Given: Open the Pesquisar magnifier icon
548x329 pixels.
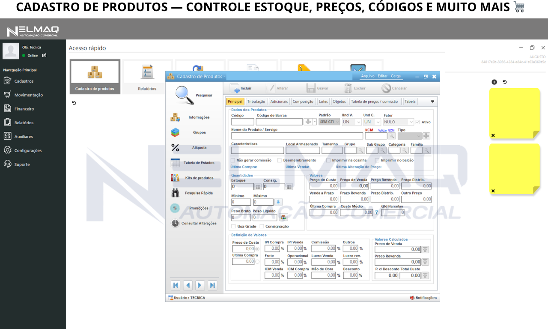Looking at the screenshot, I should pyautogui.click(x=185, y=95).
